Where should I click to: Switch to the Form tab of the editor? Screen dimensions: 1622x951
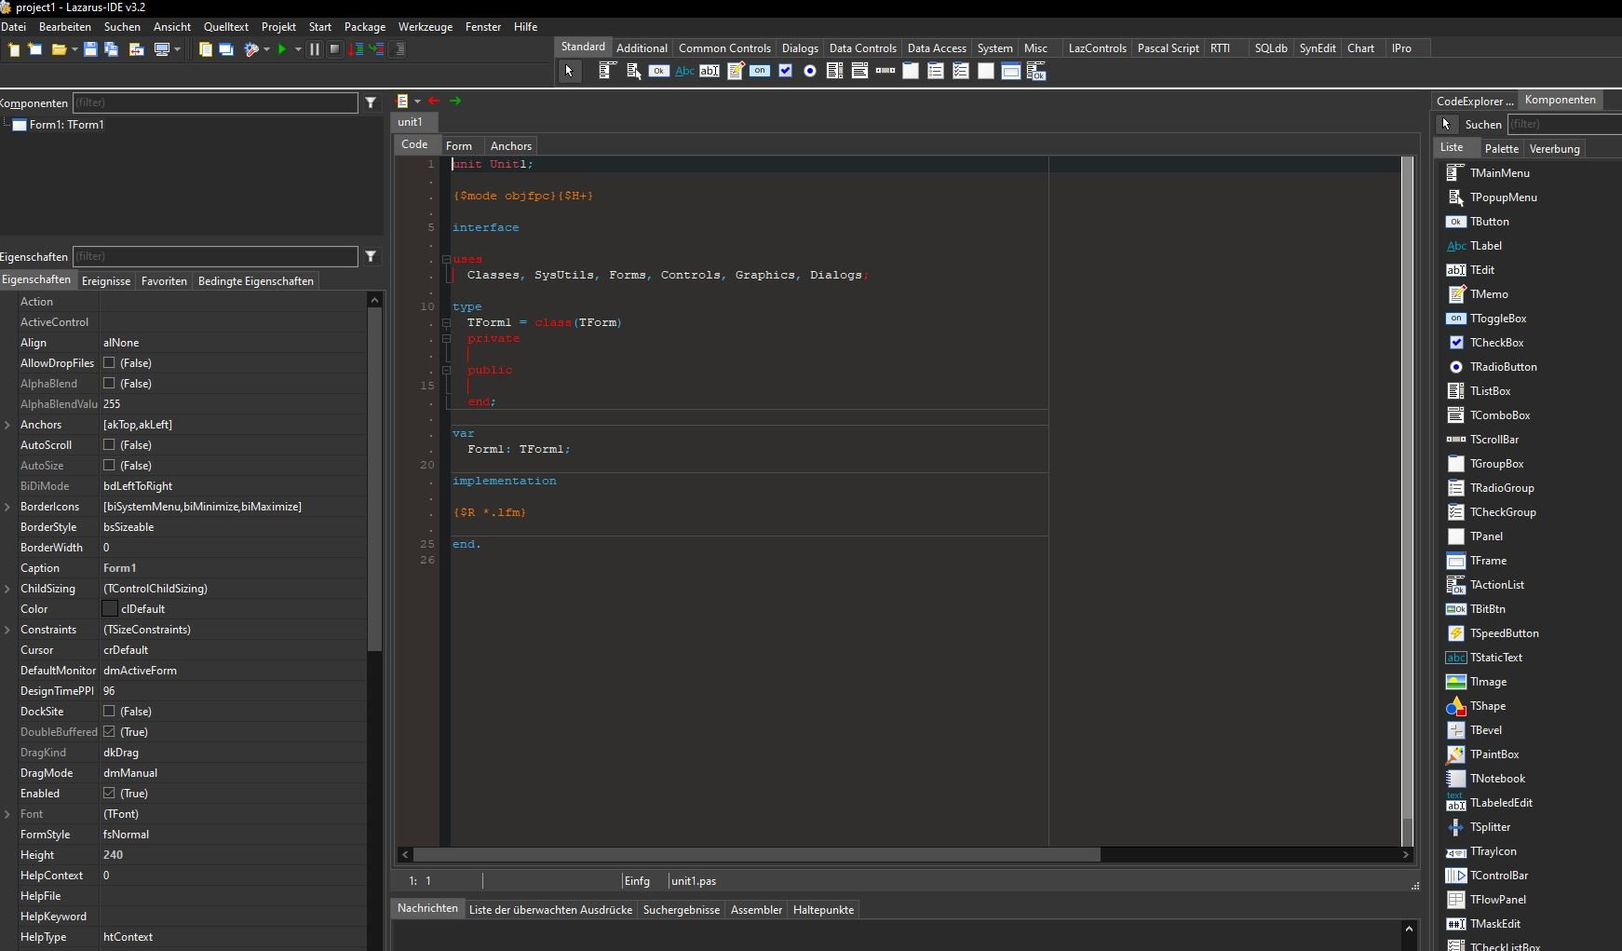(458, 145)
